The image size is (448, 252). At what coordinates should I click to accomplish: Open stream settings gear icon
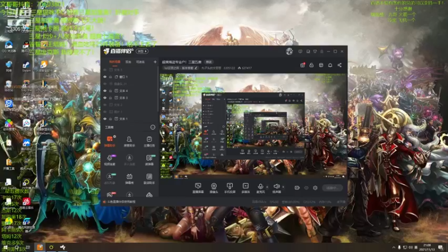(x=315, y=188)
